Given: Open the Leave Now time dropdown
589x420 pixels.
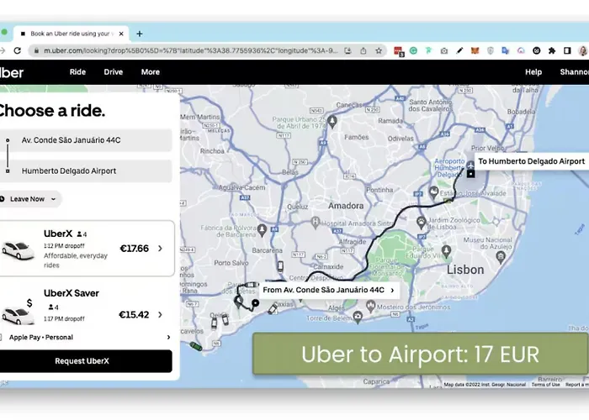Looking at the screenshot, I should click(x=30, y=199).
